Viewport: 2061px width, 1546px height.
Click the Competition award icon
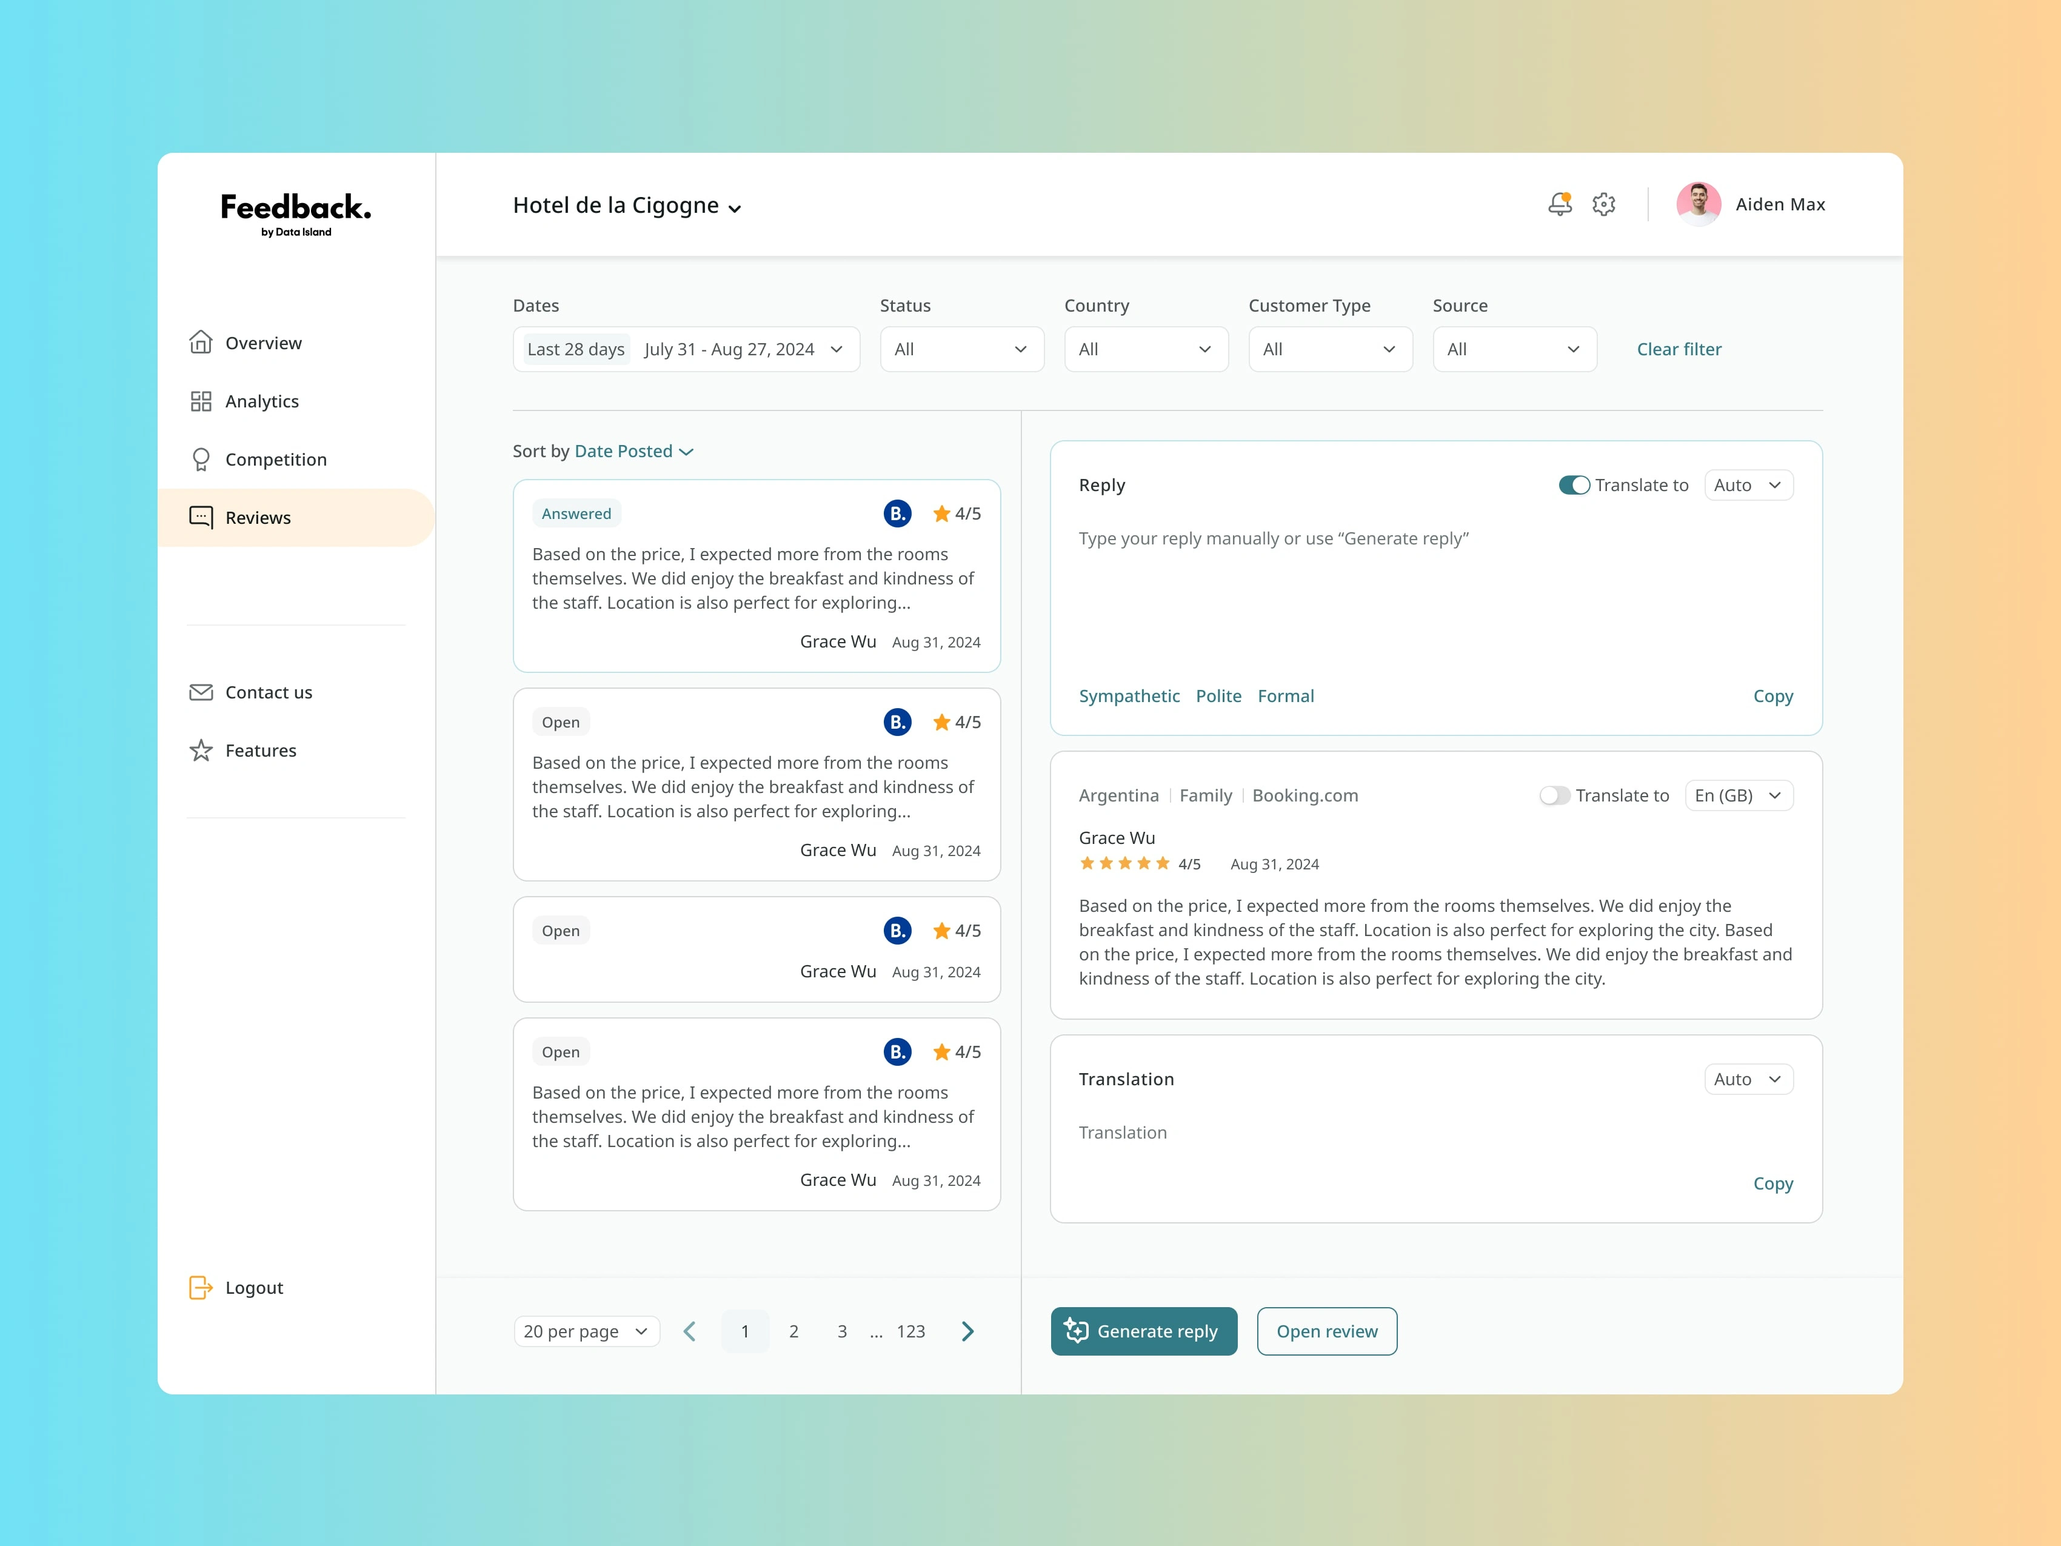[201, 460]
